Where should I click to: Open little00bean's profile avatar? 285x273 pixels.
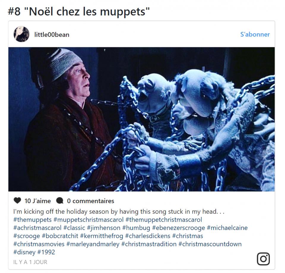click(x=21, y=34)
